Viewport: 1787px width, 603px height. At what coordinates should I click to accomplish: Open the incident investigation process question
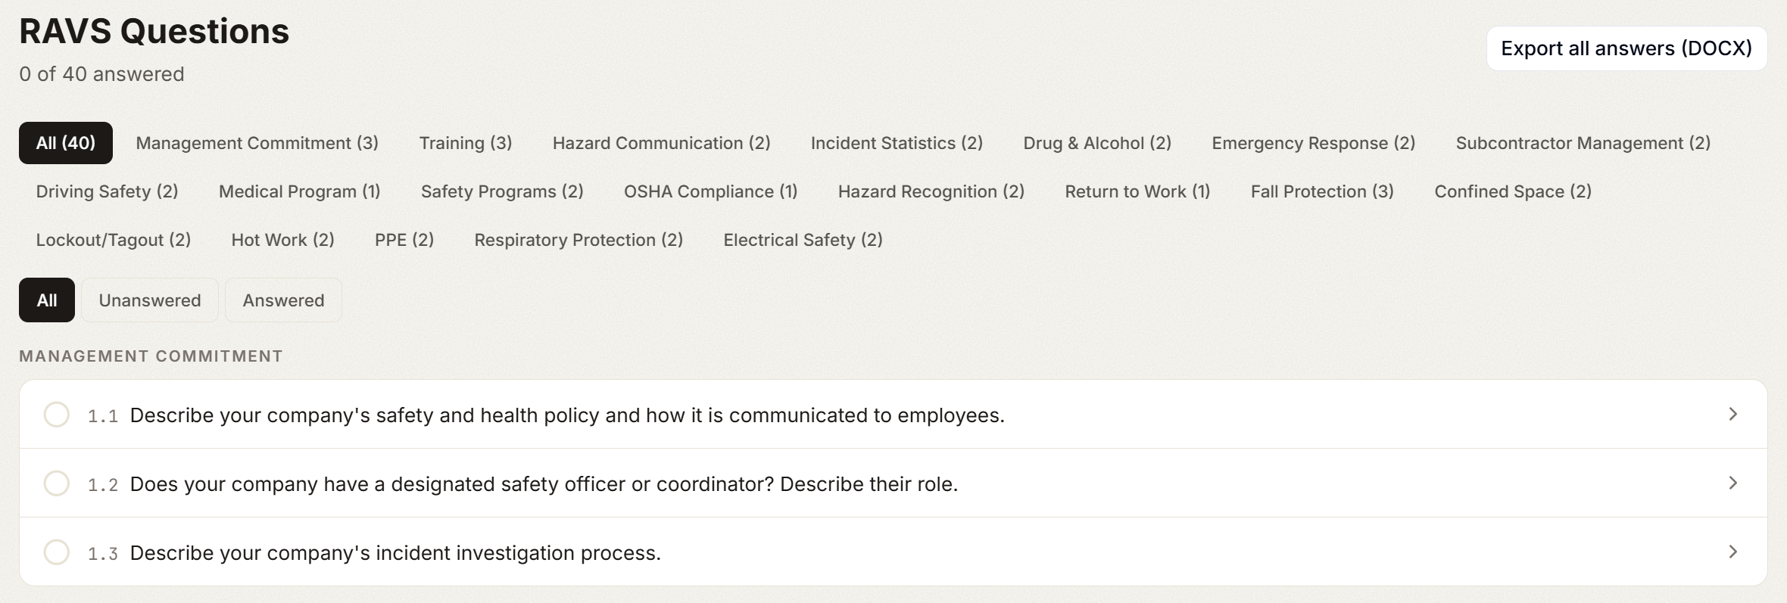395,553
